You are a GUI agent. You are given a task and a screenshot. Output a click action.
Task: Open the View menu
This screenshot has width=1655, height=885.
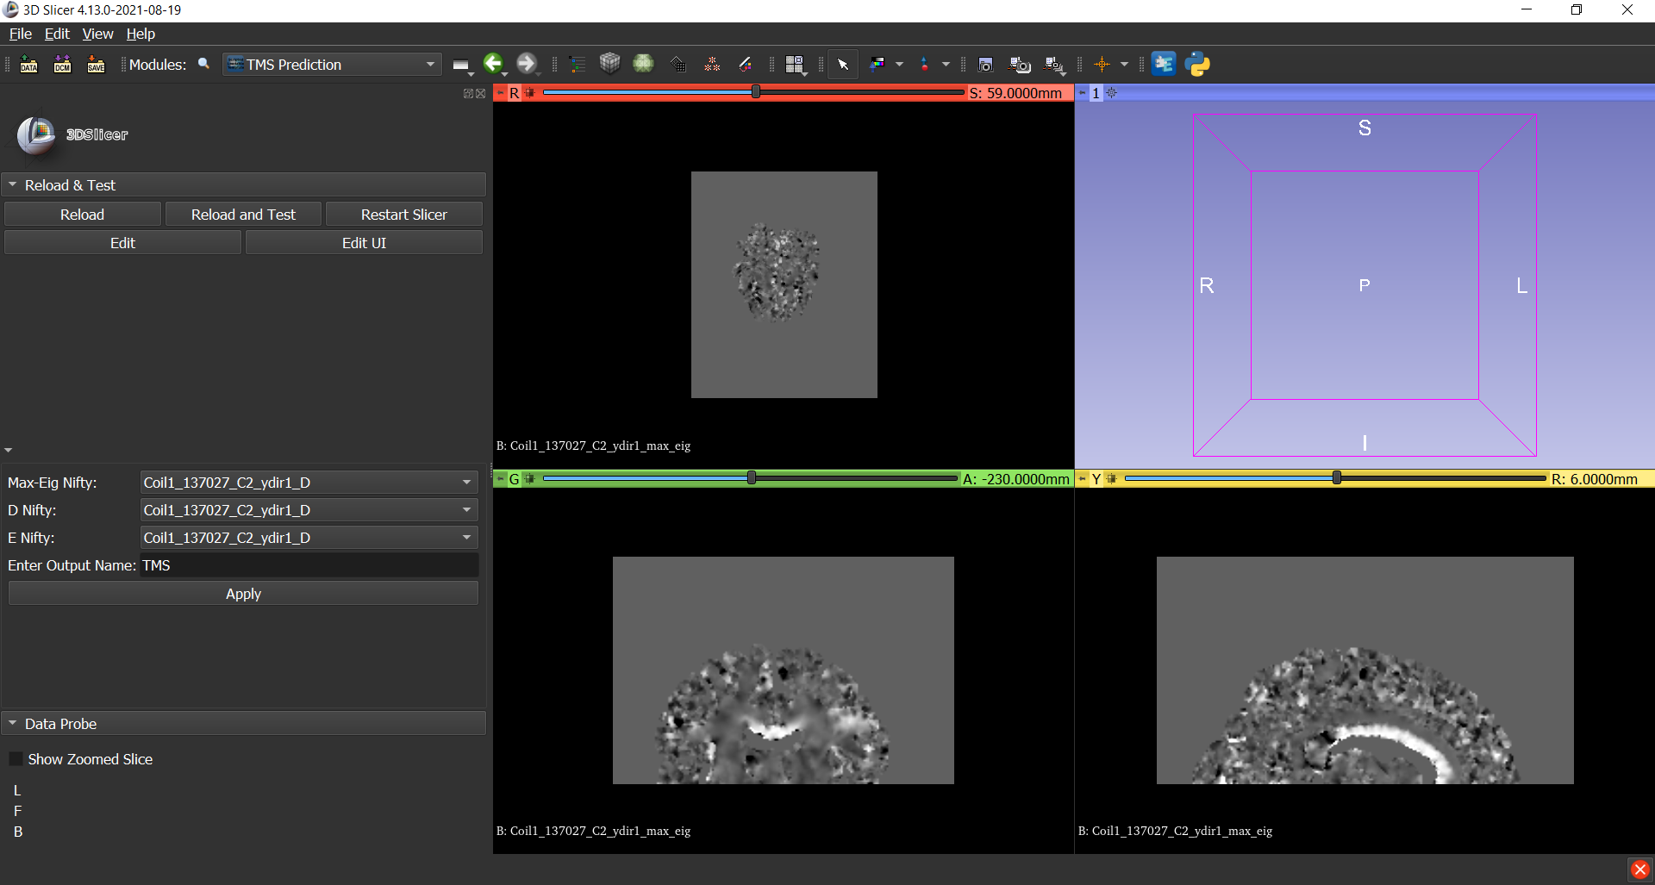(97, 34)
